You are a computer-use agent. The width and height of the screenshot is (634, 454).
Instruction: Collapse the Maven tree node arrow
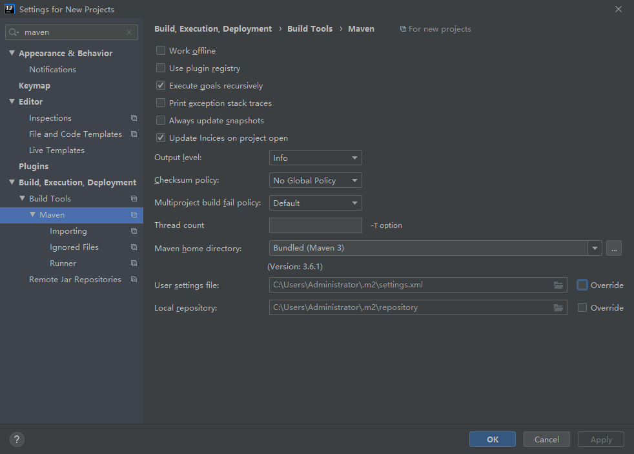(33, 214)
